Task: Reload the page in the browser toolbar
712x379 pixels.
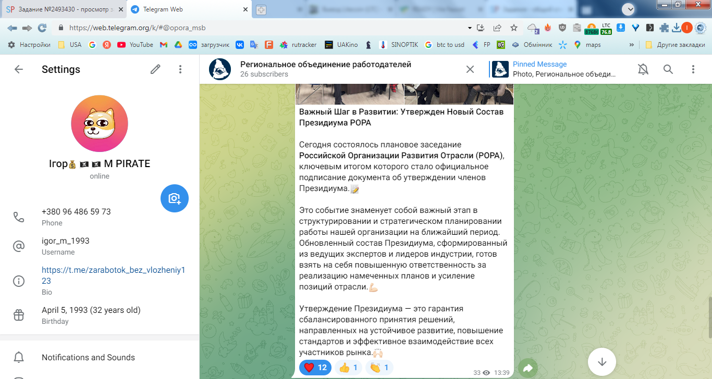Action: (x=42, y=28)
